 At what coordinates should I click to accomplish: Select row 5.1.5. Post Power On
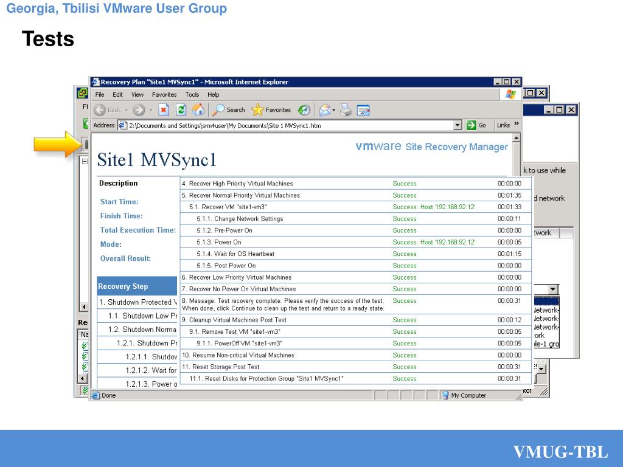point(355,265)
